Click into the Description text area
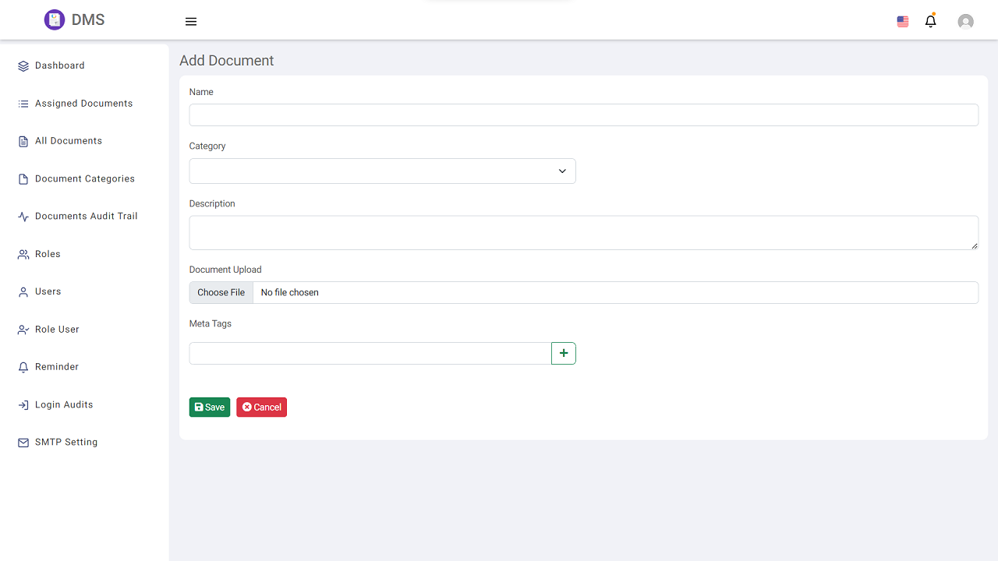Screen dimensions: 998x561 583,233
